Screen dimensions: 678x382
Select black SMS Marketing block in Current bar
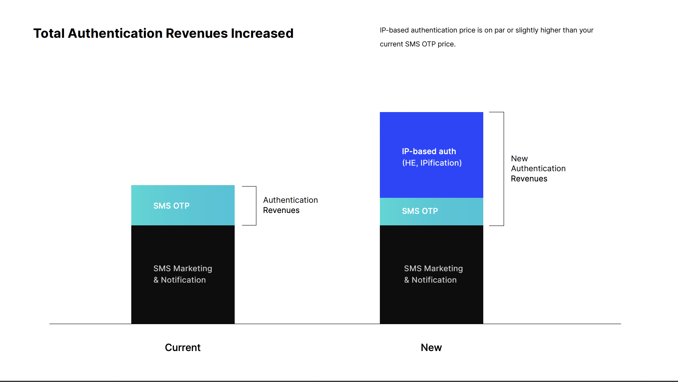click(x=183, y=275)
